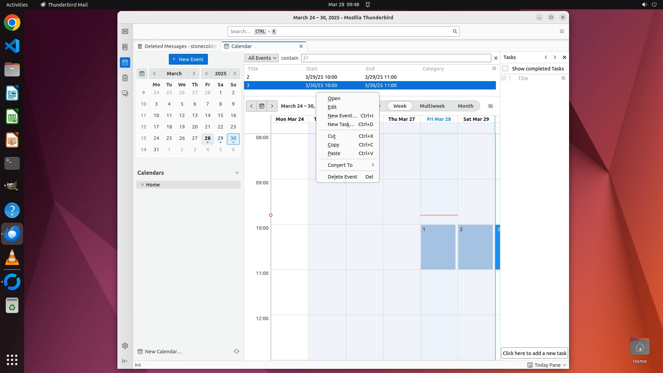The width and height of the screenshot is (663, 373).
Task: Go to today in week view
Action: point(262,106)
